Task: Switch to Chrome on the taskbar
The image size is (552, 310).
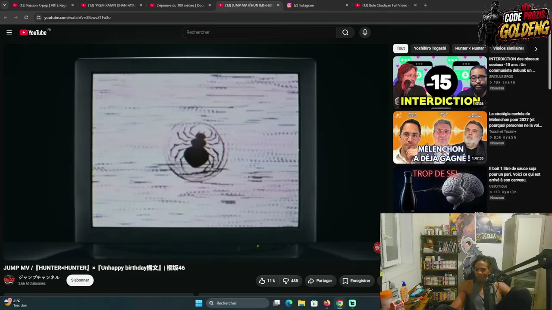Action: click(x=340, y=303)
